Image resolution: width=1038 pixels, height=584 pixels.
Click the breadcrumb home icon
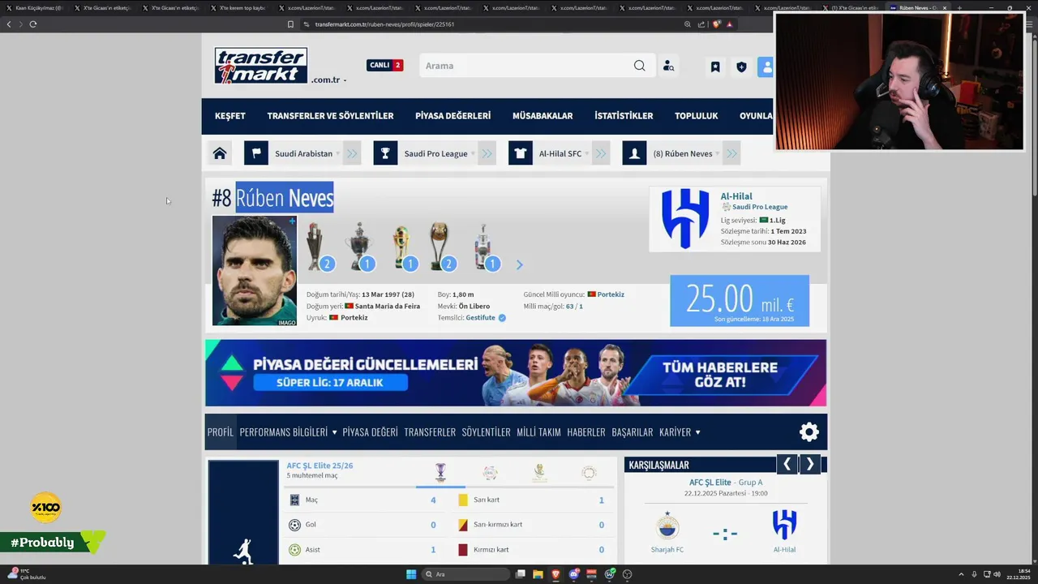(220, 153)
